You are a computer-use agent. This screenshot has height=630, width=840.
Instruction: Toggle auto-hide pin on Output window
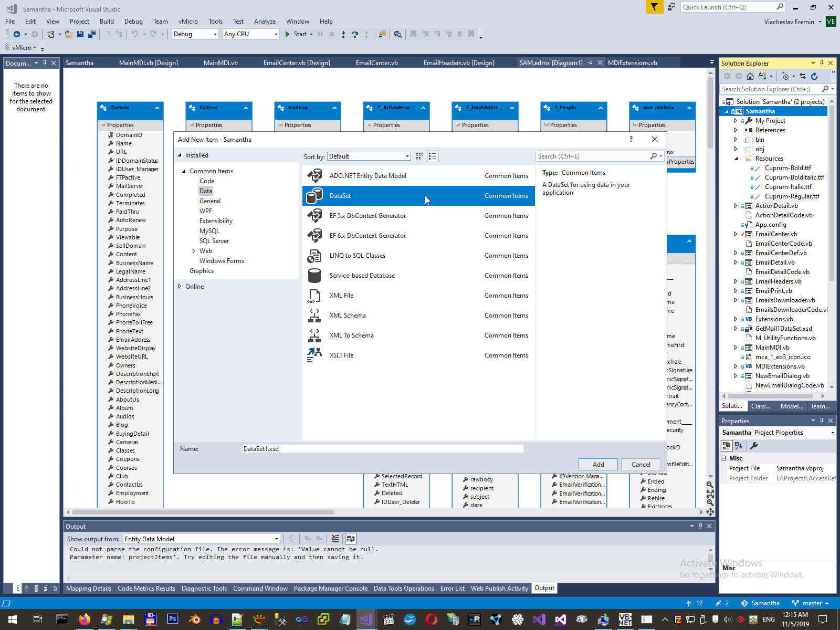tap(700, 526)
